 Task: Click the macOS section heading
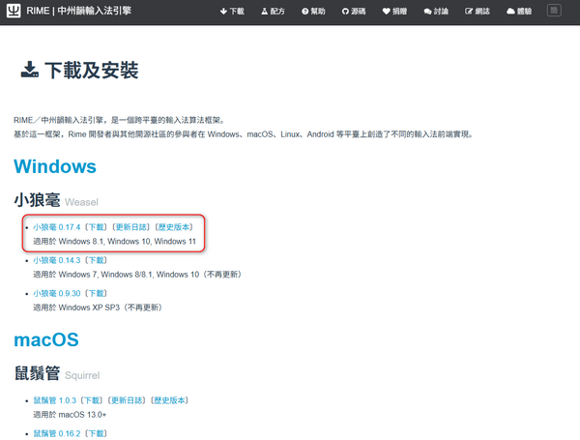46,339
